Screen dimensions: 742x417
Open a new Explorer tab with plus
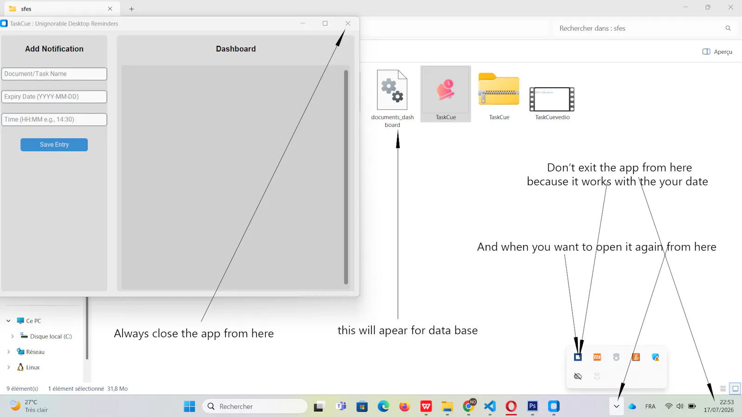132,9
